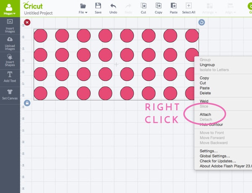Choose Weld from context menu
The height and width of the screenshot is (193, 252).
[204, 101]
